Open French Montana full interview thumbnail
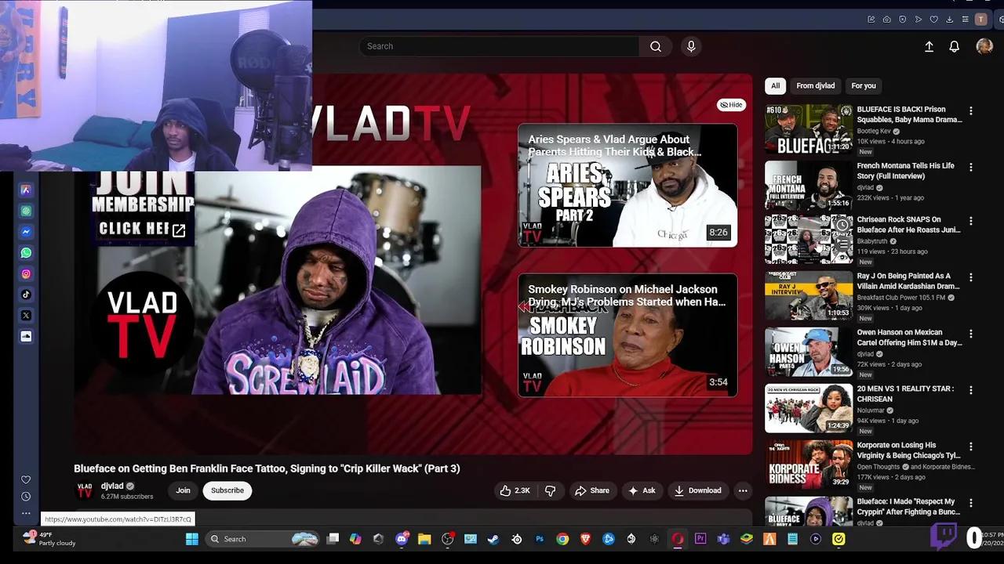The height and width of the screenshot is (564, 1004). point(809,186)
